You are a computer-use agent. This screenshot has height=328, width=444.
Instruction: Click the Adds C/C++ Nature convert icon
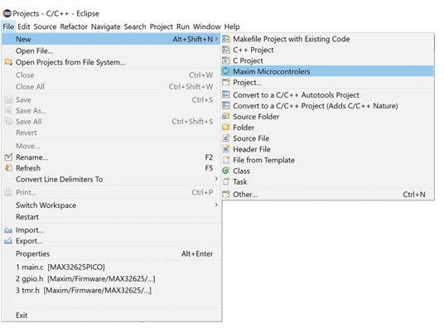225,106
